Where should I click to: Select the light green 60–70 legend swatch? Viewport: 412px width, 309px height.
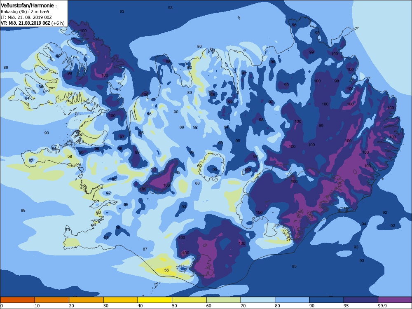pos(224,300)
